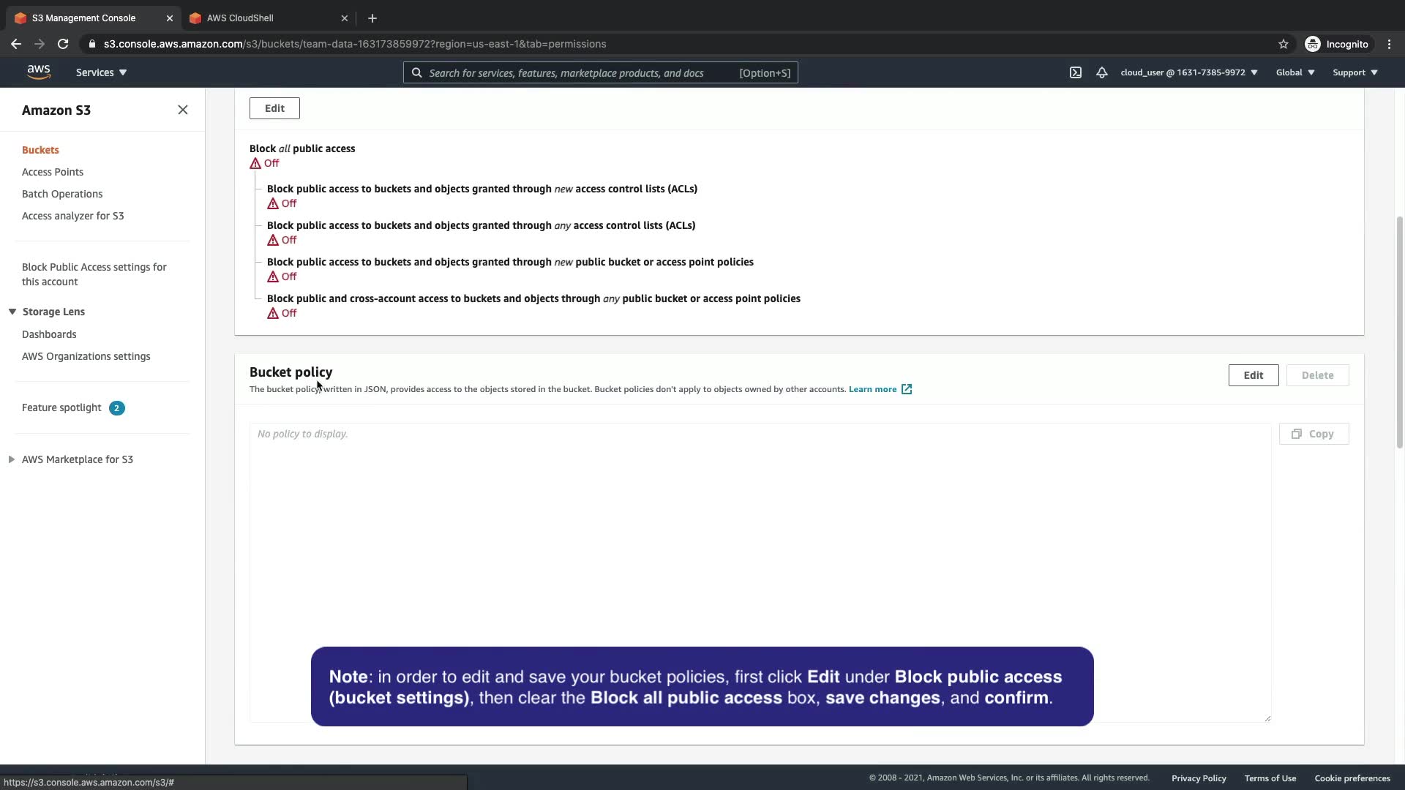
Task: Click the notifications bell icon
Action: [1101, 72]
